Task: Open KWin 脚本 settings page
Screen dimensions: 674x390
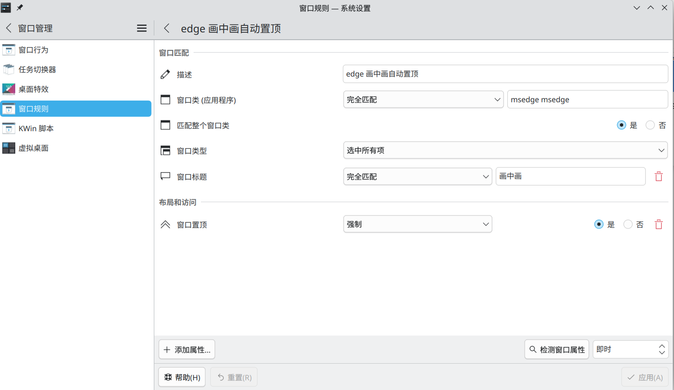Action: tap(76, 128)
